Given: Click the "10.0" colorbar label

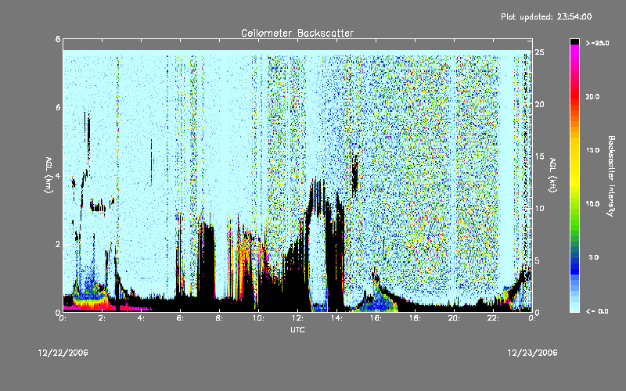Looking at the screenshot, I should coord(592,204).
